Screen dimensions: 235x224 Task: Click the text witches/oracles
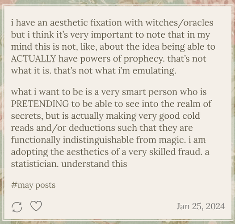179,23
